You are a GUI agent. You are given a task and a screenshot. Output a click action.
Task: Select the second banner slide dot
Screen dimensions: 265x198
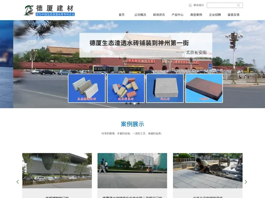tap(130, 103)
